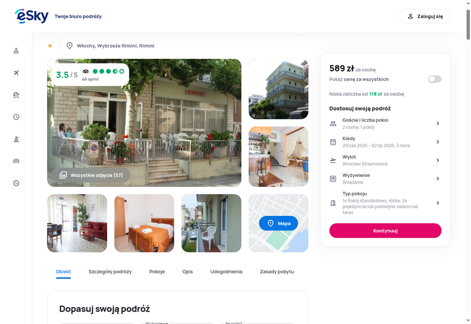
Task: Open the orange bed room thumbnail
Action: click(144, 223)
